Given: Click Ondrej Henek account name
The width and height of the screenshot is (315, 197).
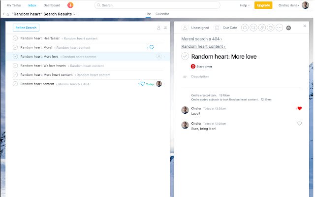Looking at the screenshot, I should pos(289,5).
